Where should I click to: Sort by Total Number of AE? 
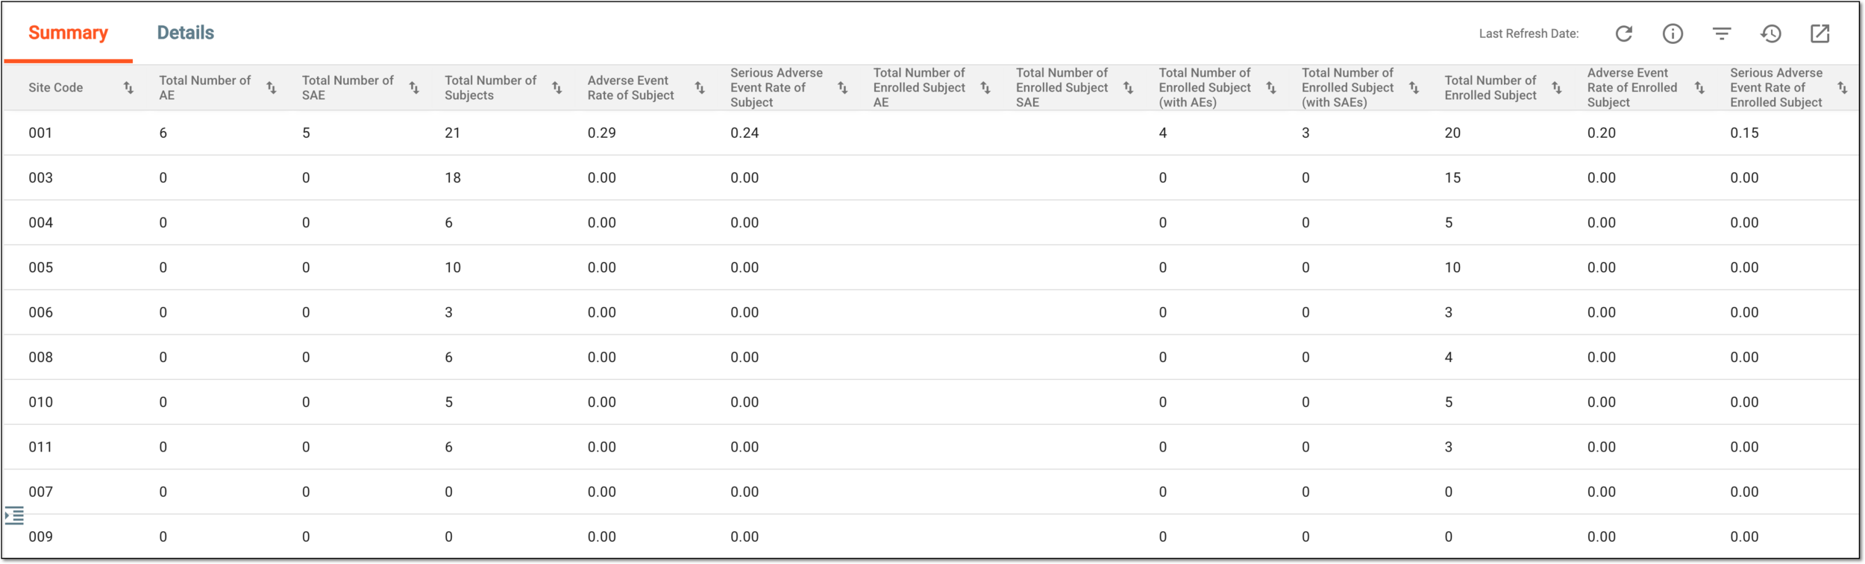(272, 88)
